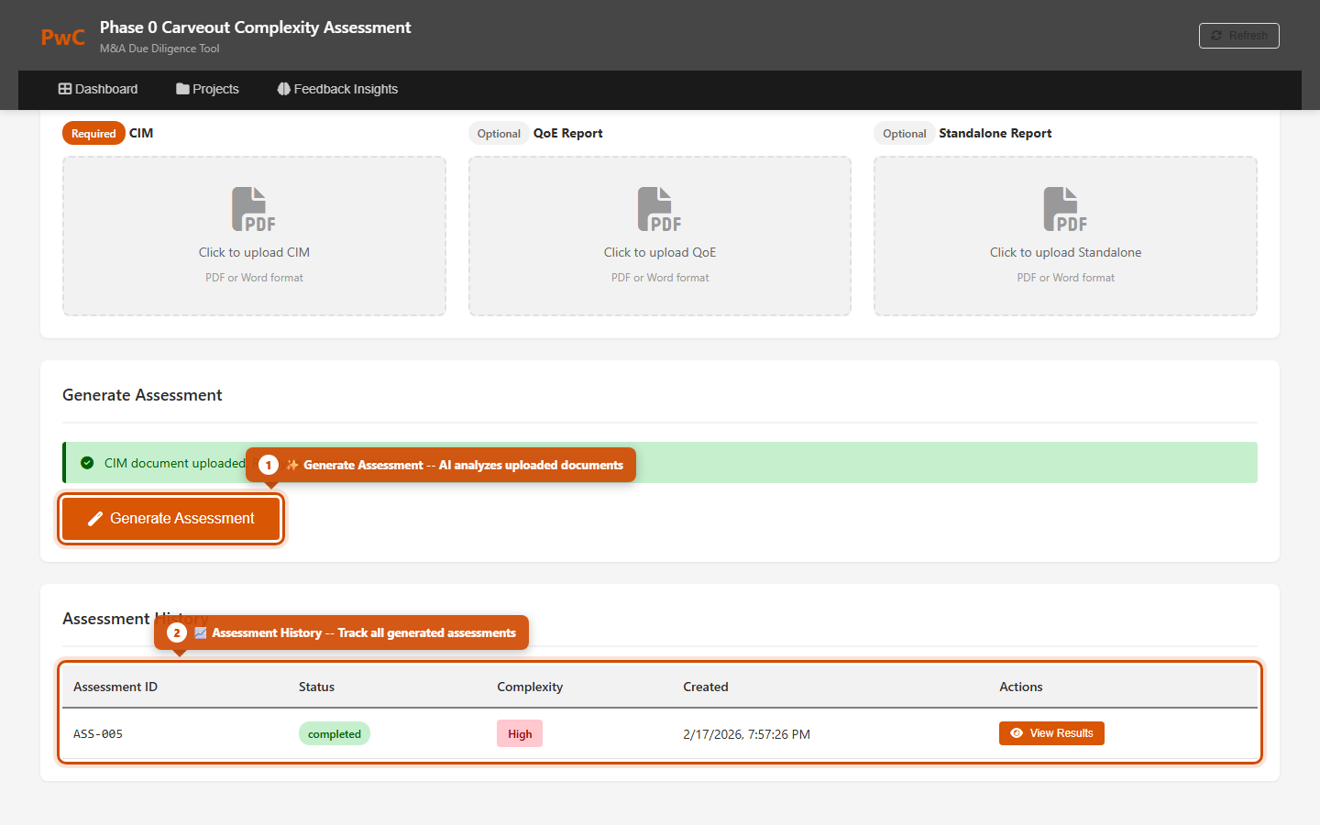Click the PwC logo
The width and height of the screenshot is (1320, 825).
pos(62,38)
